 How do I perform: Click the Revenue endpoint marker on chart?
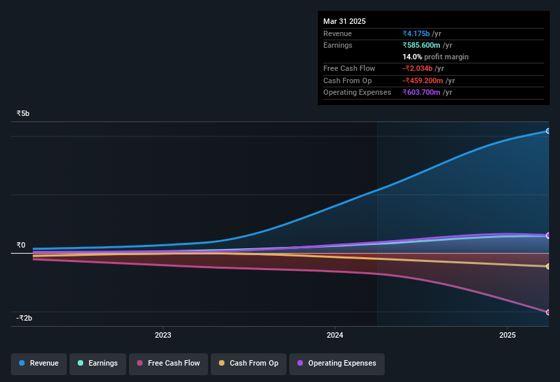[x=548, y=131]
